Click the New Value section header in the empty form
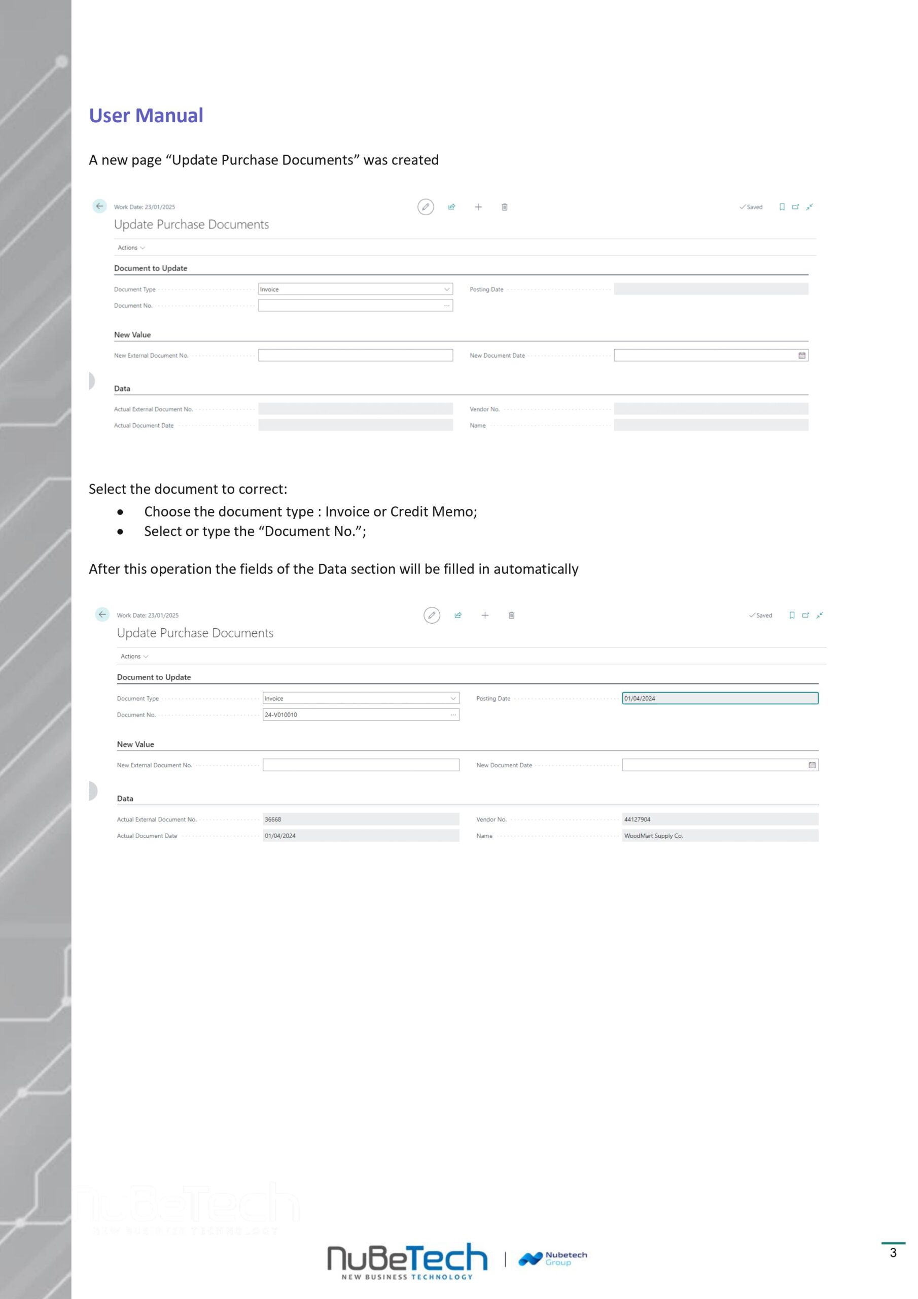 tap(132, 335)
